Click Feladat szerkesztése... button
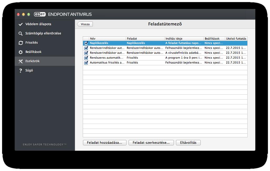The image size is (270, 171). click(151, 143)
